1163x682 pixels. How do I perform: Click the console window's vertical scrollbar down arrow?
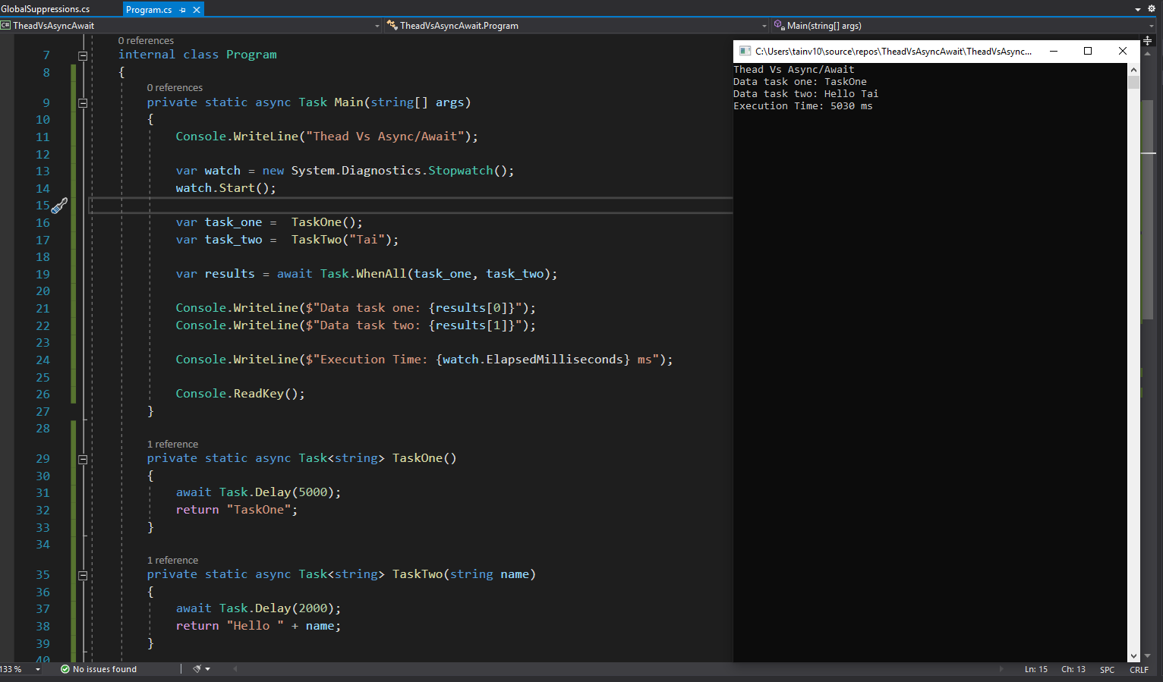1133,656
